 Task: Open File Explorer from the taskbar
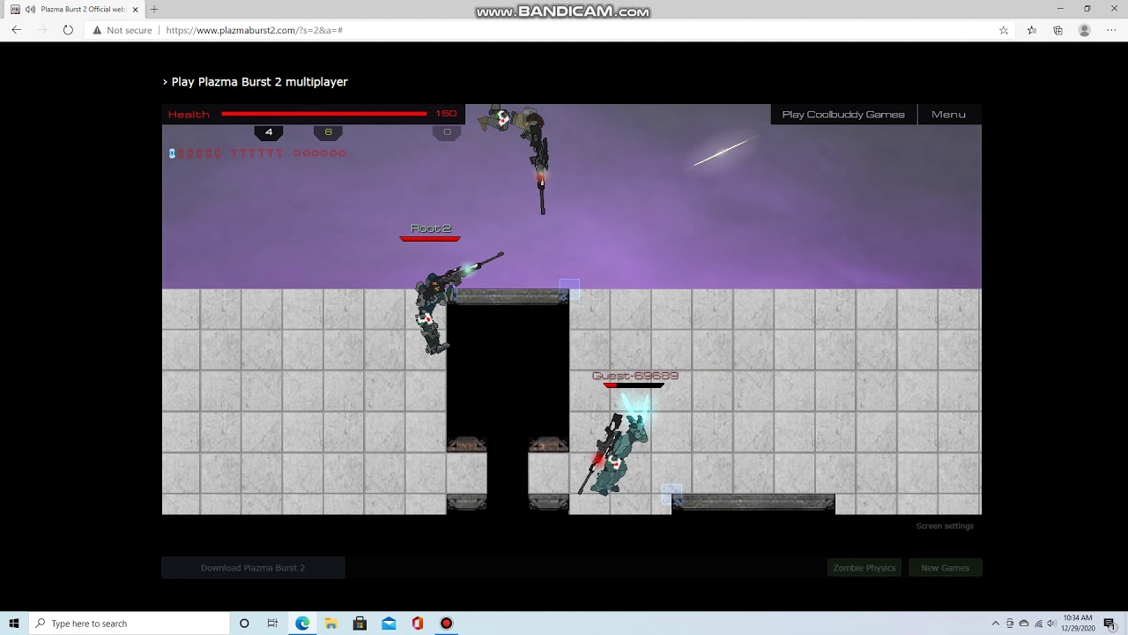pos(330,624)
